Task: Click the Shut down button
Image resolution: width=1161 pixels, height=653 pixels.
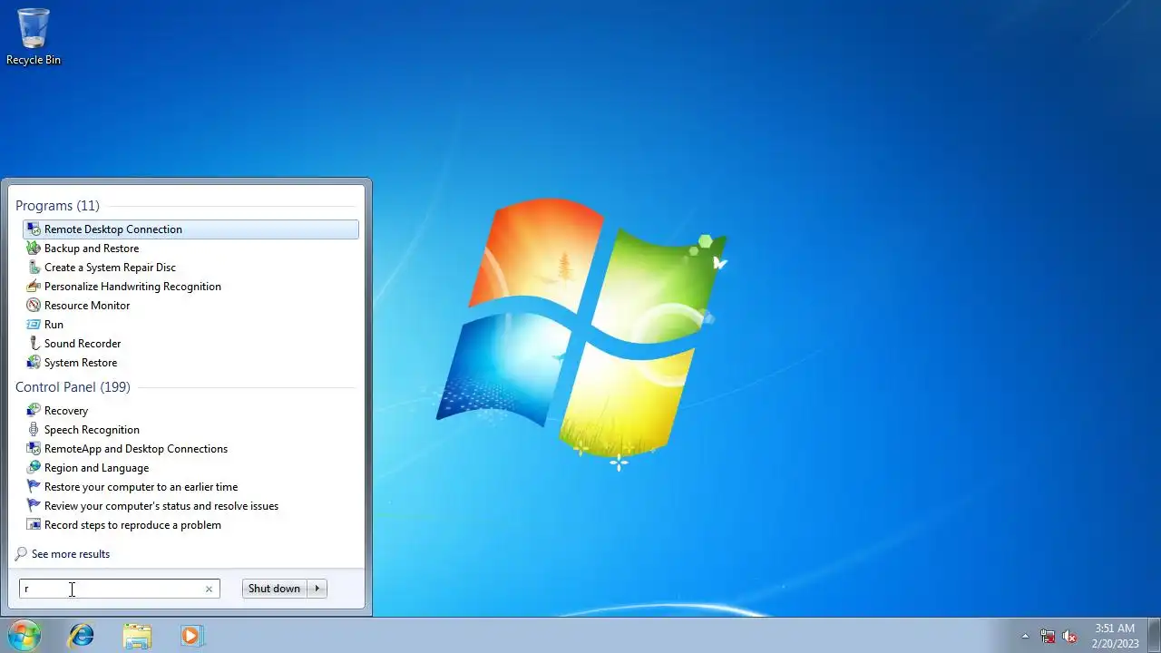Action: click(x=275, y=589)
